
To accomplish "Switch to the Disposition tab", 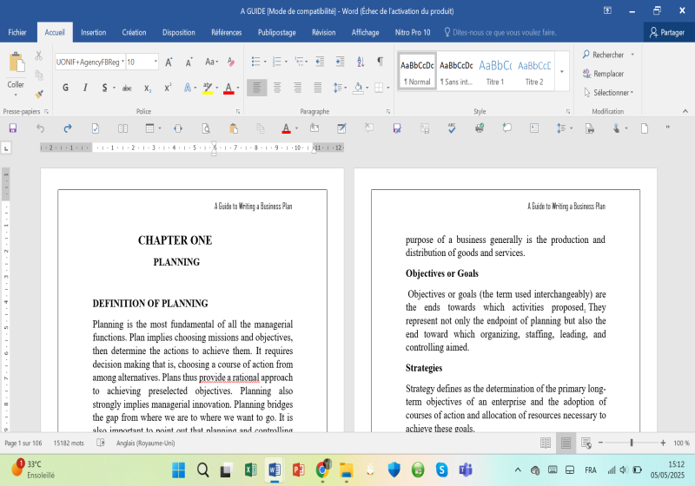I will [179, 32].
